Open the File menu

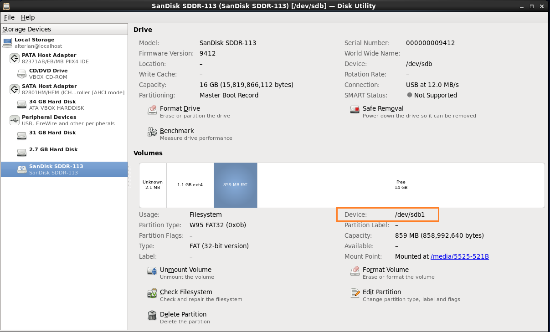pos(9,17)
